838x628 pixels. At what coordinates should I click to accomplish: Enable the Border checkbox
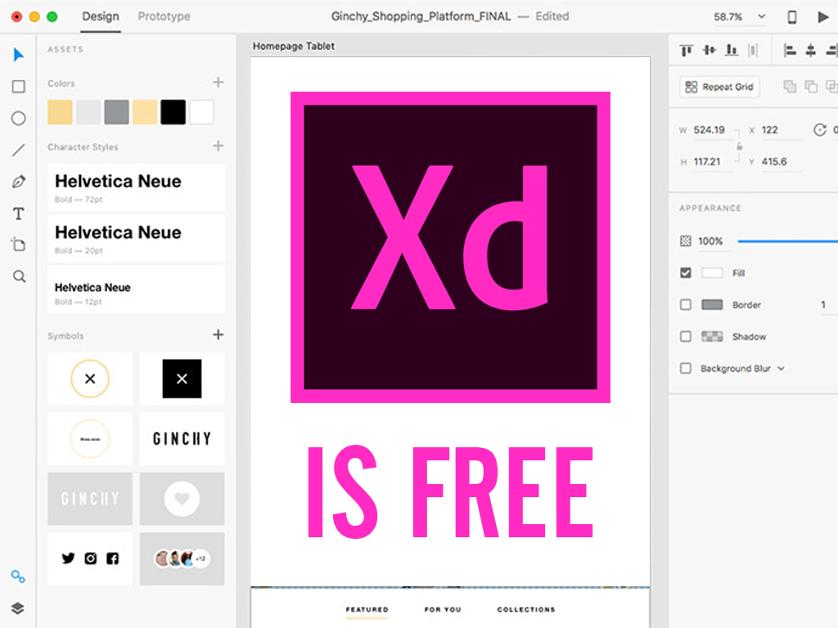click(x=686, y=305)
